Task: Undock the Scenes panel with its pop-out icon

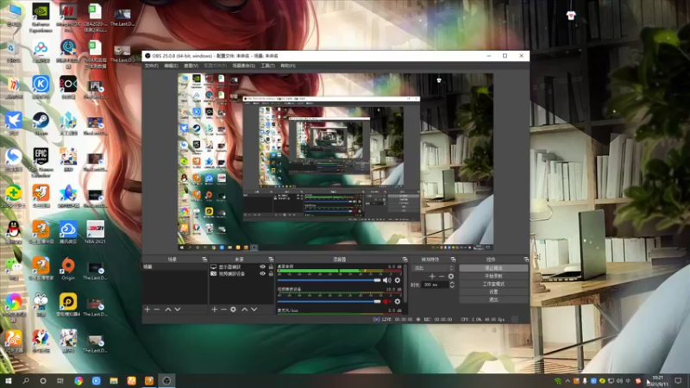Action: [204, 260]
